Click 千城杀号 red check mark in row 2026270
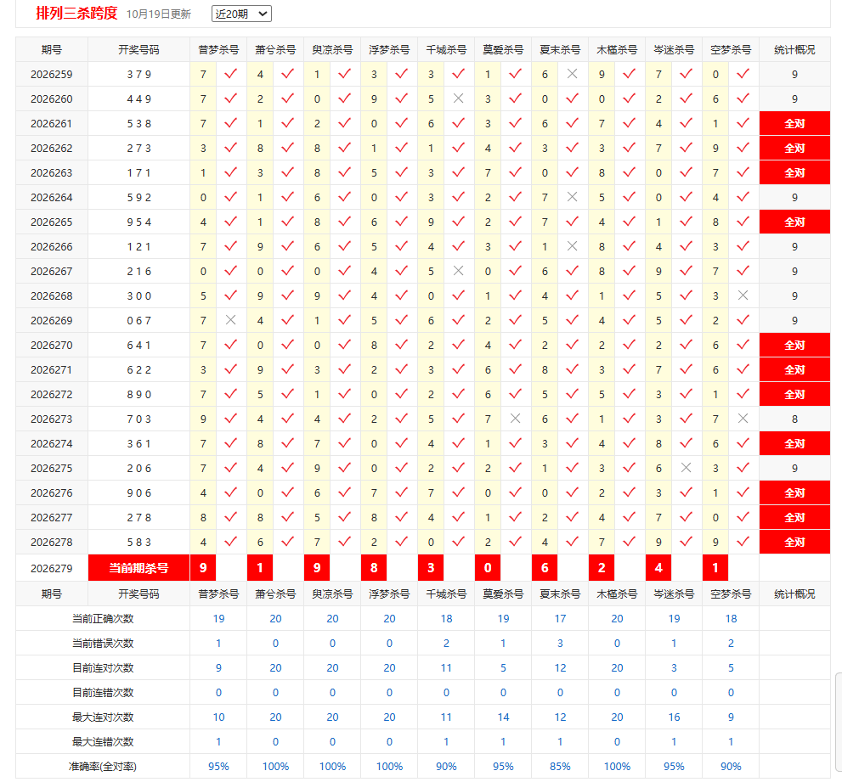The width and height of the screenshot is (842, 782). (x=459, y=345)
